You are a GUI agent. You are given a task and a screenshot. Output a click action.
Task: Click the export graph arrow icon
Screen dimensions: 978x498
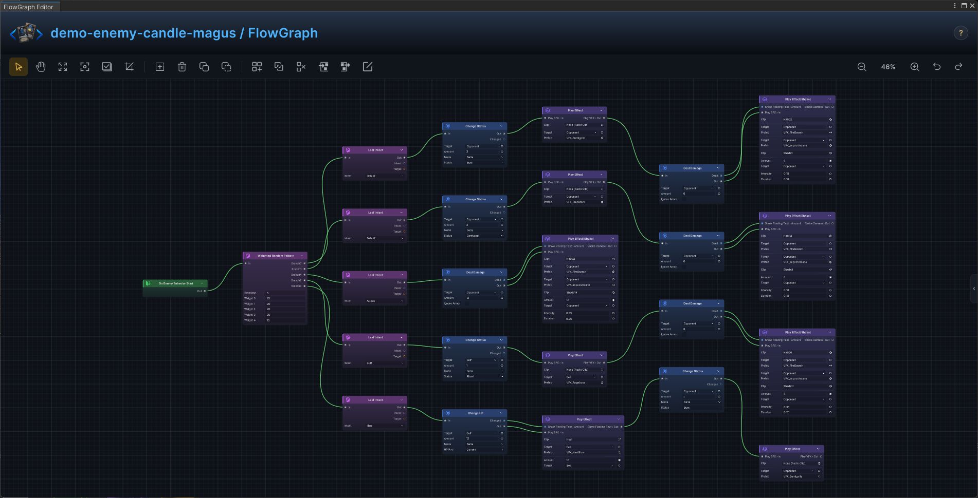(x=346, y=67)
